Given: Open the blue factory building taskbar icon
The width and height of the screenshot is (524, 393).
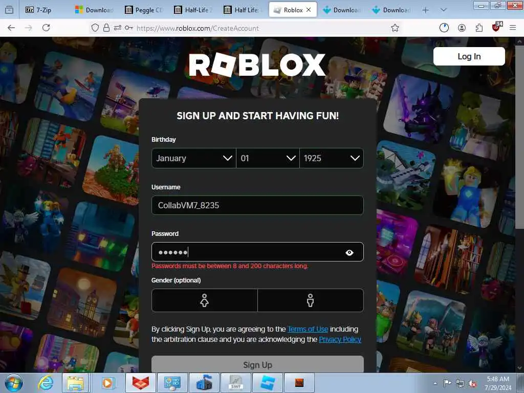Looking at the screenshot, I should (204, 383).
